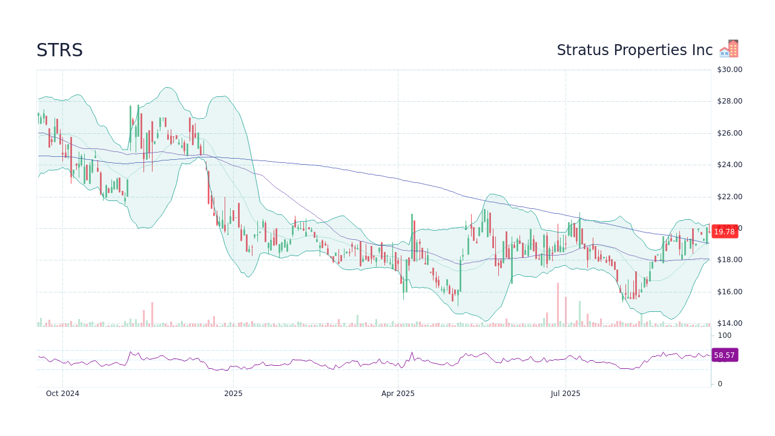This screenshot has width=775, height=436.
Task: Click the $18.00 price axis label
Action: click(730, 260)
